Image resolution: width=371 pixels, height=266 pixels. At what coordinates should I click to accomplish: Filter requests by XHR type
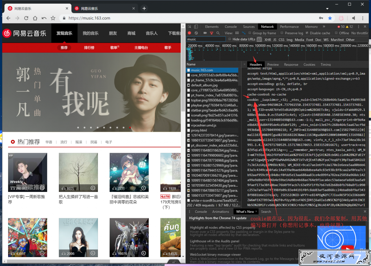tap(268, 40)
